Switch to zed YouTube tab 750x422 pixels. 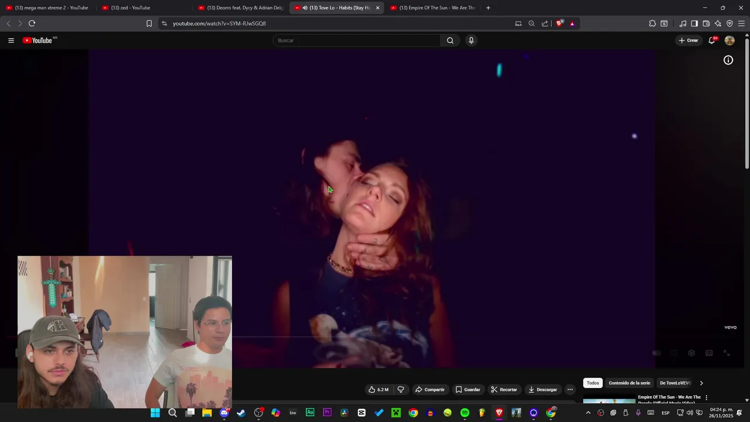click(x=145, y=8)
